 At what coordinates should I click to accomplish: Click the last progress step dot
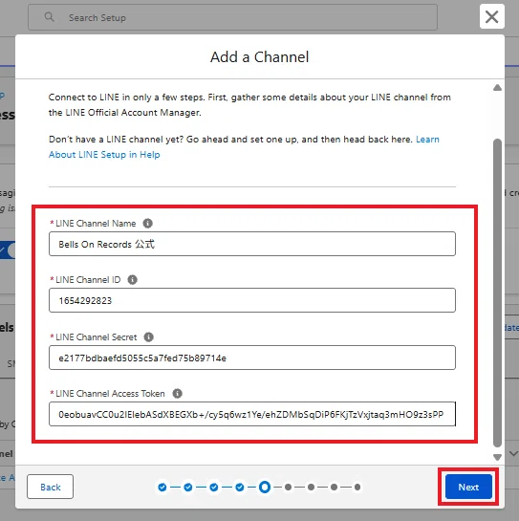[357, 488]
